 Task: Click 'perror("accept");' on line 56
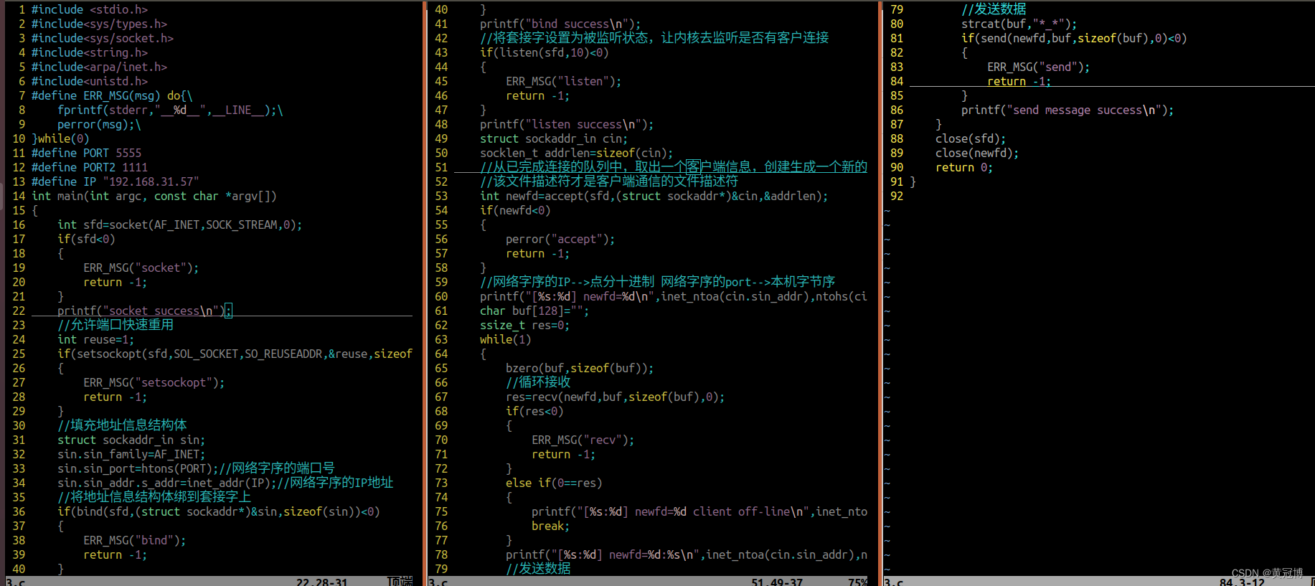(x=560, y=239)
